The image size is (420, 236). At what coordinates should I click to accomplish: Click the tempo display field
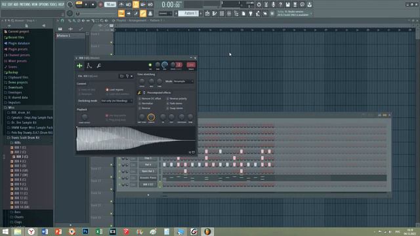point(110,5)
